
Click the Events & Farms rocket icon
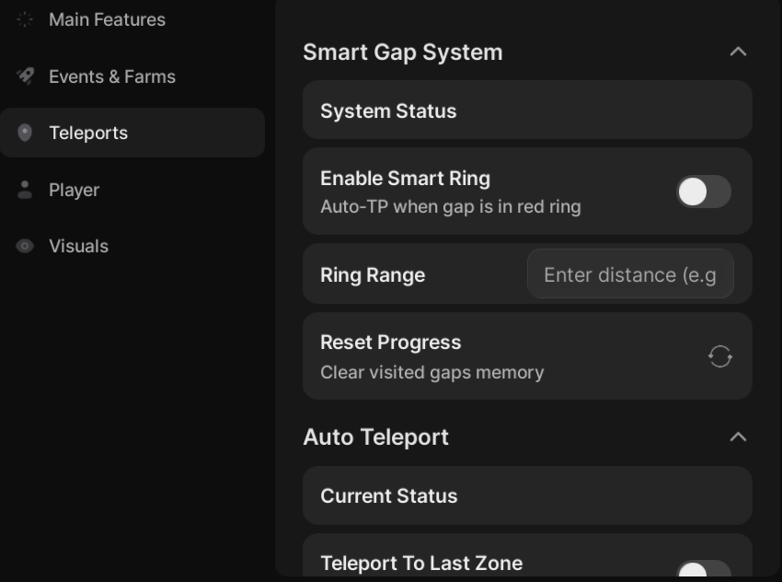coord(25,76)
